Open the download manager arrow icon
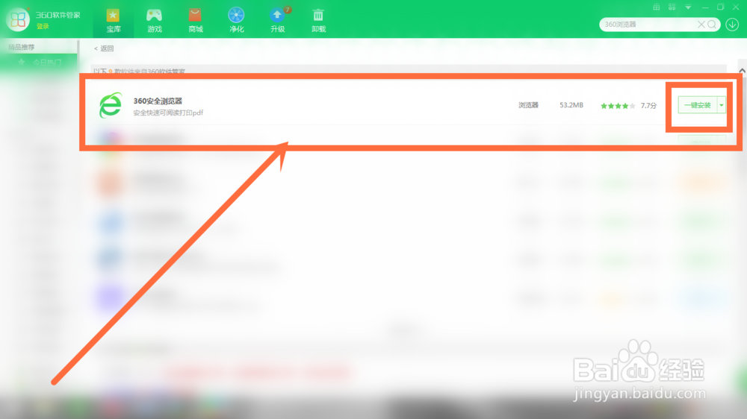This screenshot has width=747, height=419. click(732, 25)
